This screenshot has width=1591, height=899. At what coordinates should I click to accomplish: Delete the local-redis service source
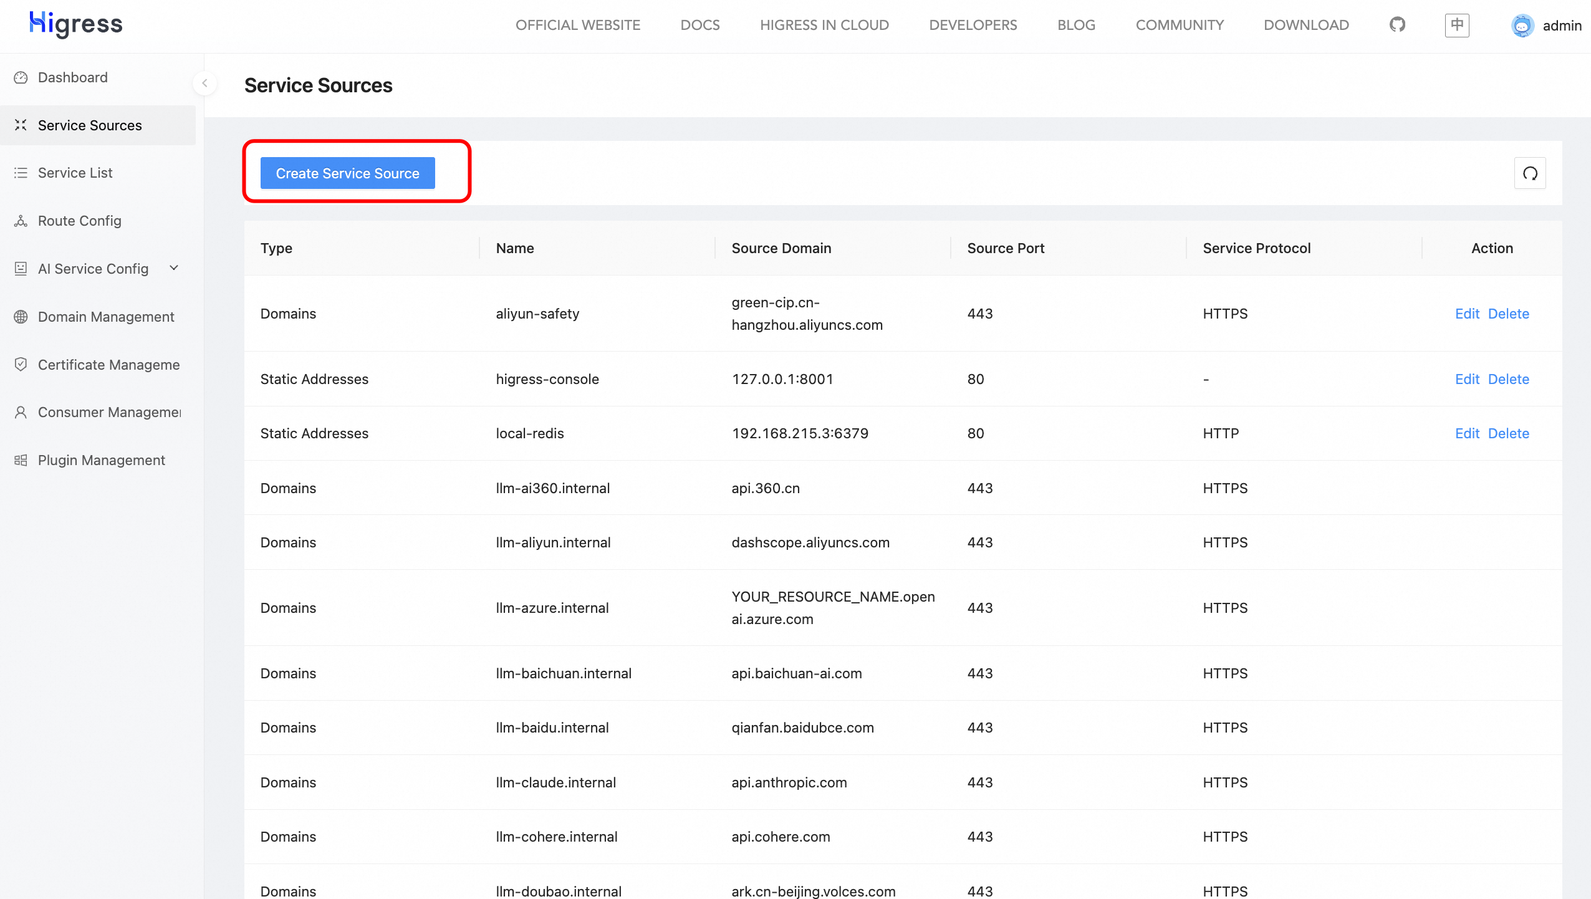pyautogui.click(x=1508, y=433)
